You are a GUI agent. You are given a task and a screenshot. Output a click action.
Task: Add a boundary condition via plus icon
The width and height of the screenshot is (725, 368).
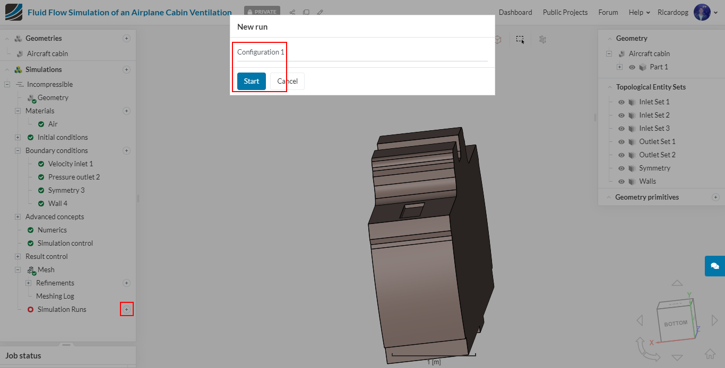click(126, 150)
